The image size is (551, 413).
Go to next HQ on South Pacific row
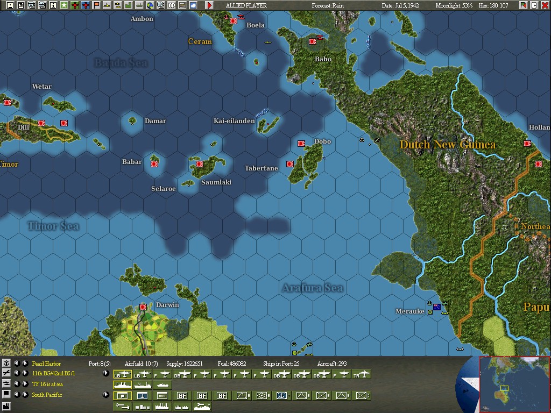coord(25,394)
